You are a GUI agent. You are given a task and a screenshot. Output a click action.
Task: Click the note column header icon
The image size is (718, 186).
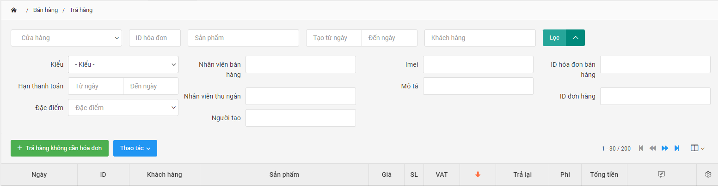661,174
